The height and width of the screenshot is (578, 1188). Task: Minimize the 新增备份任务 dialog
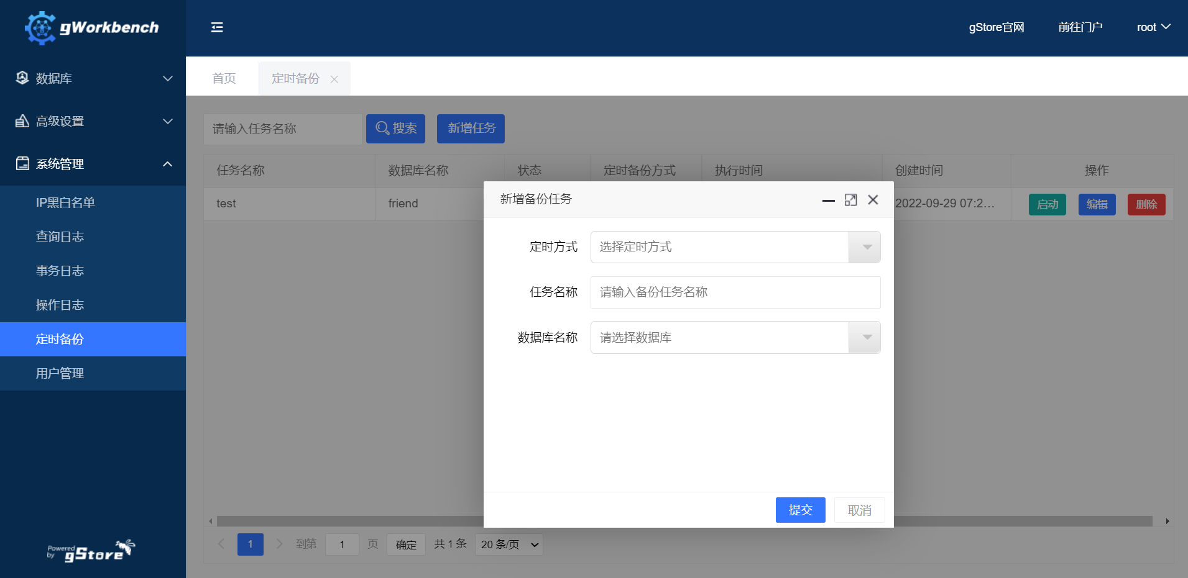[x=828, y=200]
